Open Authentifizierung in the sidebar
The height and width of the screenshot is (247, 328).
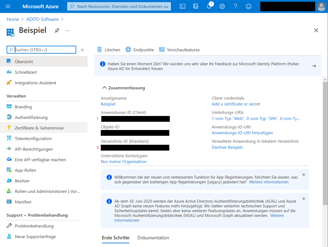[44, 117]
